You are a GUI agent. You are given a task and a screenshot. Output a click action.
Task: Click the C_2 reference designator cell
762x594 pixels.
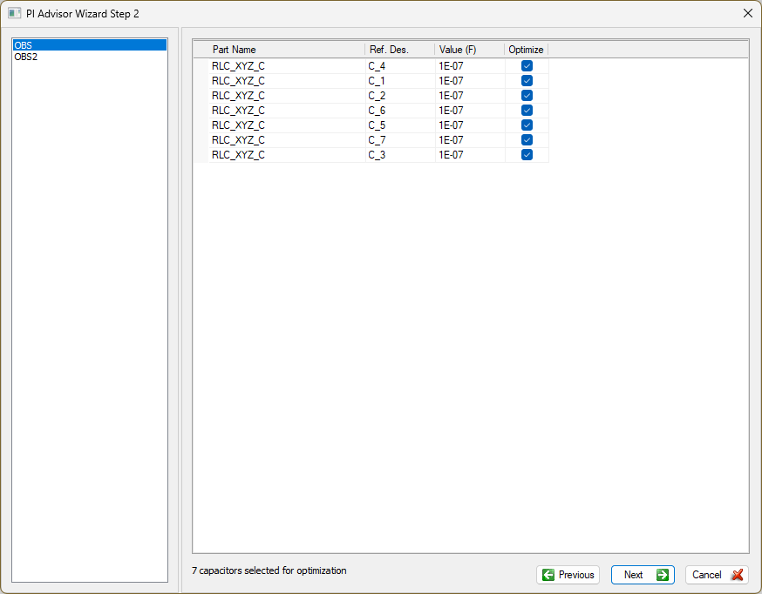click(400, 96)
